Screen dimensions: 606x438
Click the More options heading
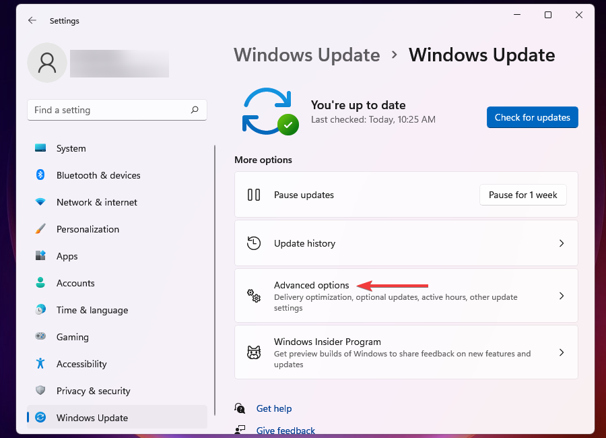(x=263, y=160)
